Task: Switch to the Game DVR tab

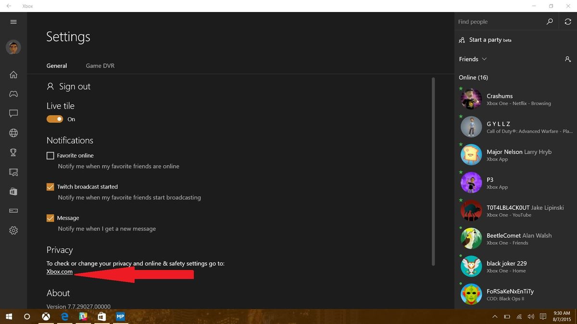Action: coord(100,66)
